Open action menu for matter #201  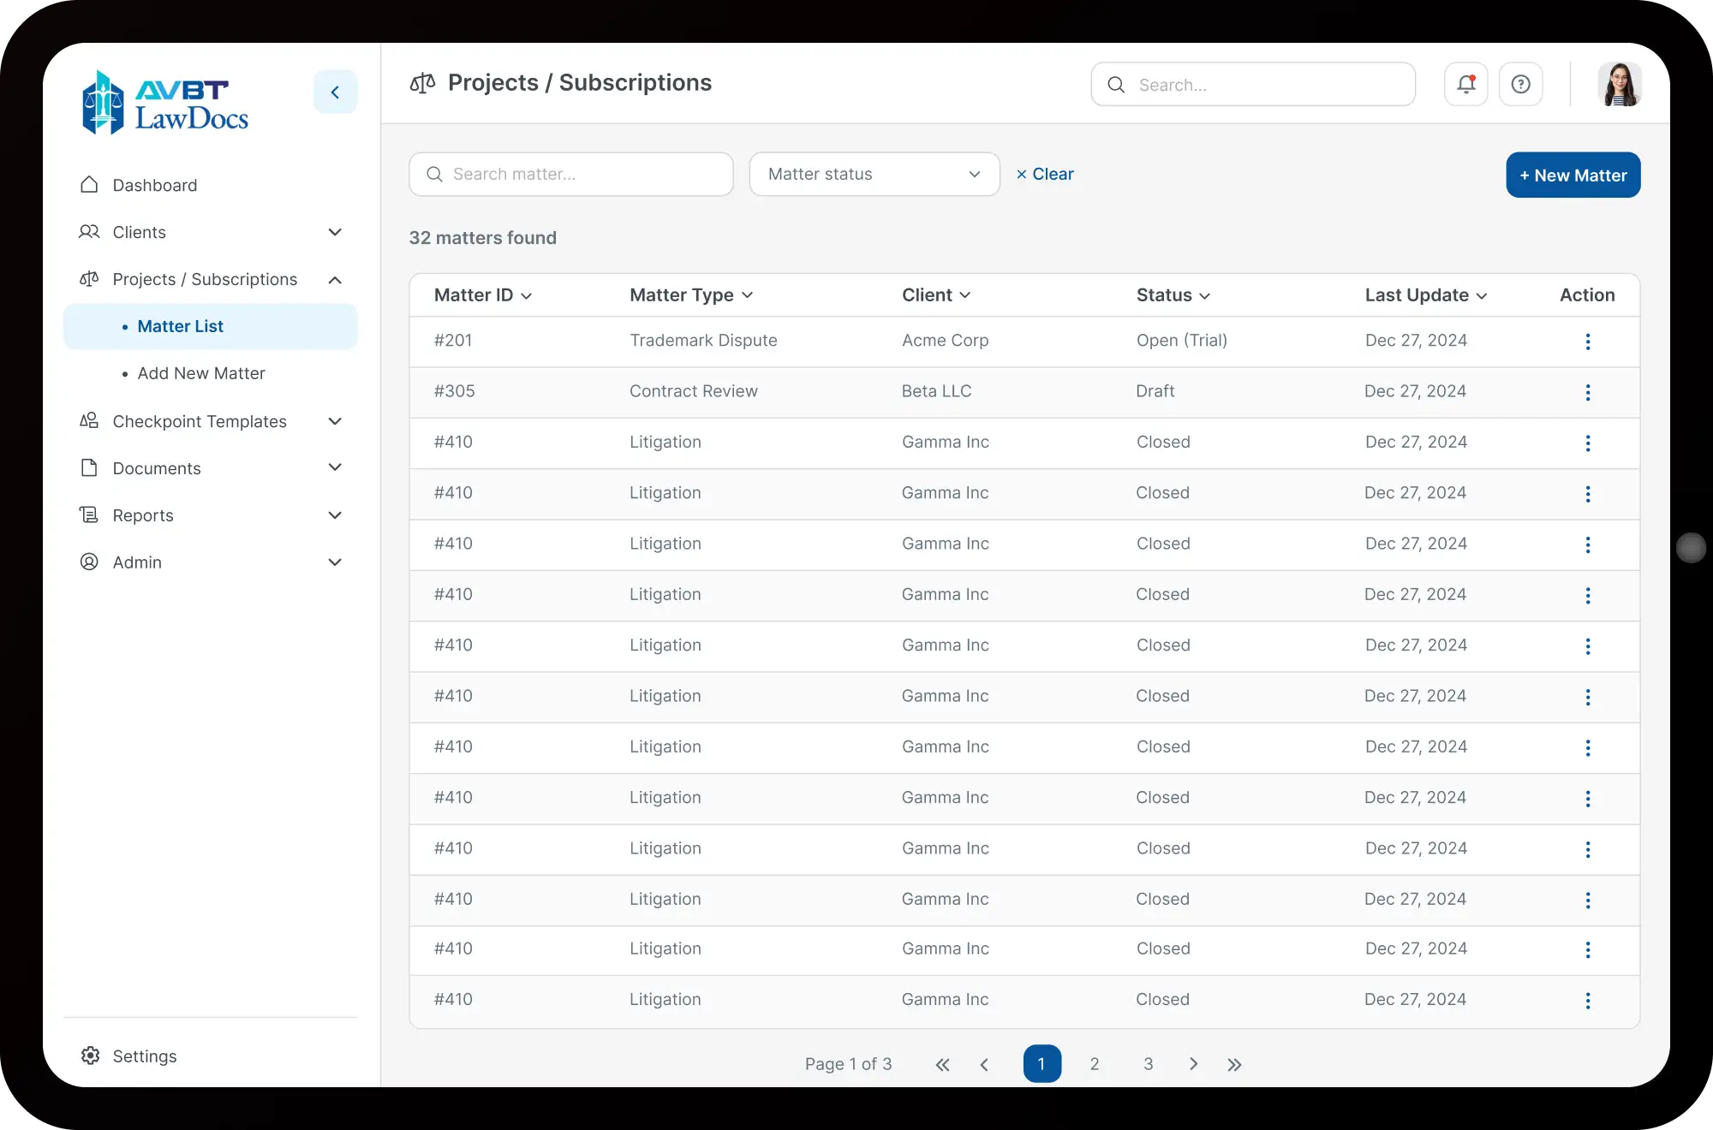coord(1587,342)
